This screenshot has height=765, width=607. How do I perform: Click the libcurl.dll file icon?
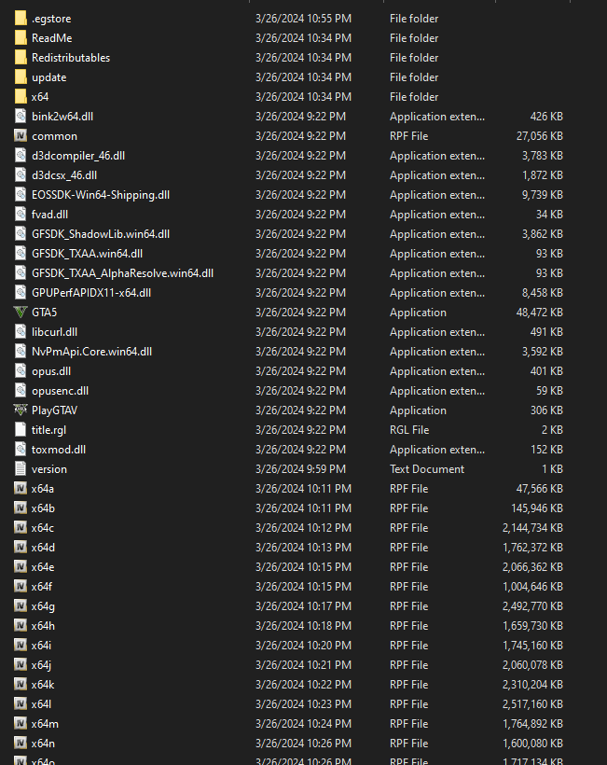coord(21,332)
